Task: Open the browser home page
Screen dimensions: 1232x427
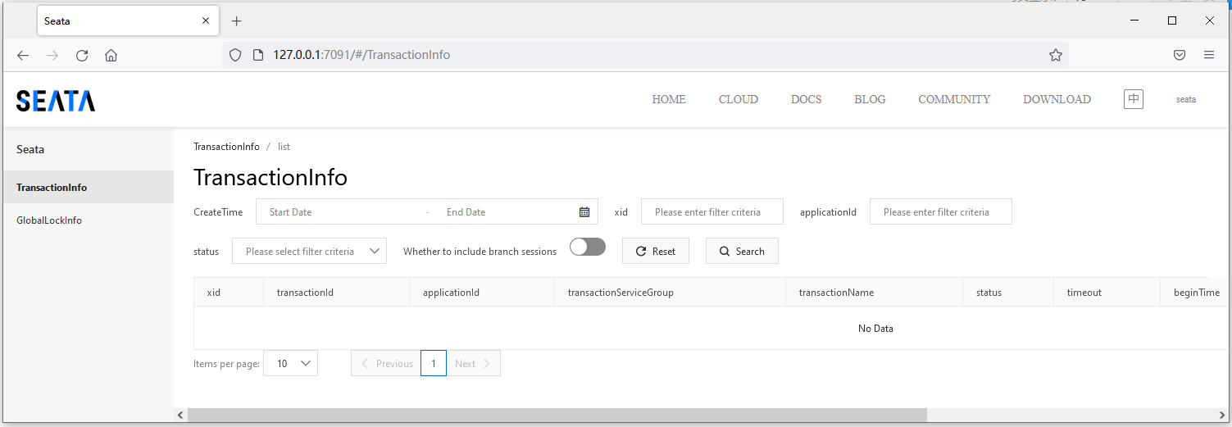Action: coord(111,56)
